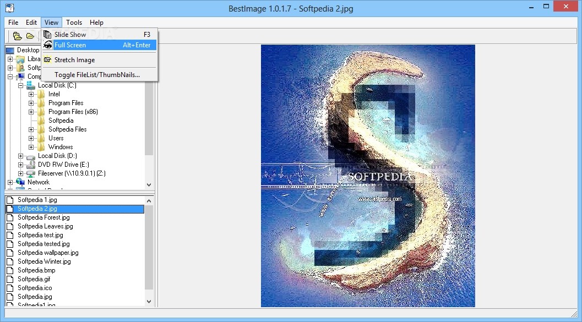
Task: Click the displayed Softpedia island image
Action: point(368,176)
